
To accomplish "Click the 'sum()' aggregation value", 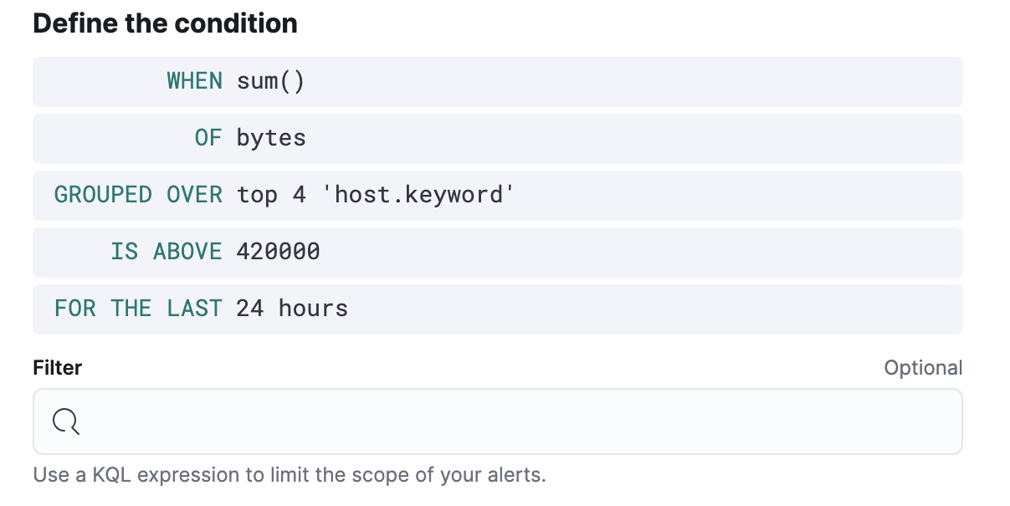I will tap(270, 82).
